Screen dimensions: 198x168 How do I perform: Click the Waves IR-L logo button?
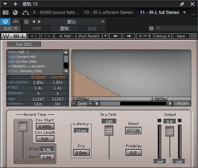14,36
